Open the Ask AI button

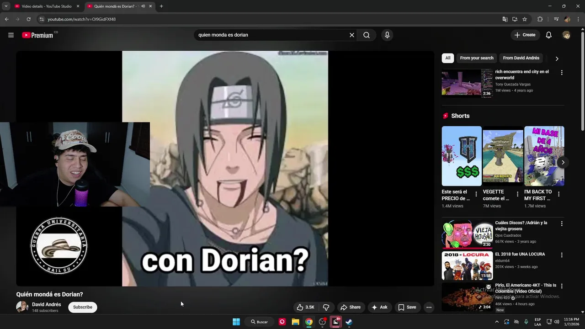pos(380,308)
